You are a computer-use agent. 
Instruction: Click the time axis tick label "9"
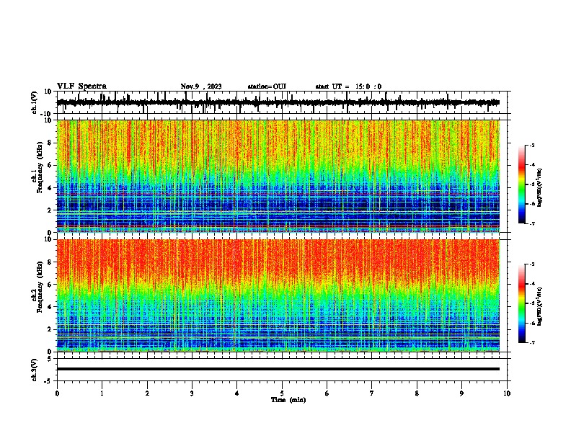pos(461,393)
